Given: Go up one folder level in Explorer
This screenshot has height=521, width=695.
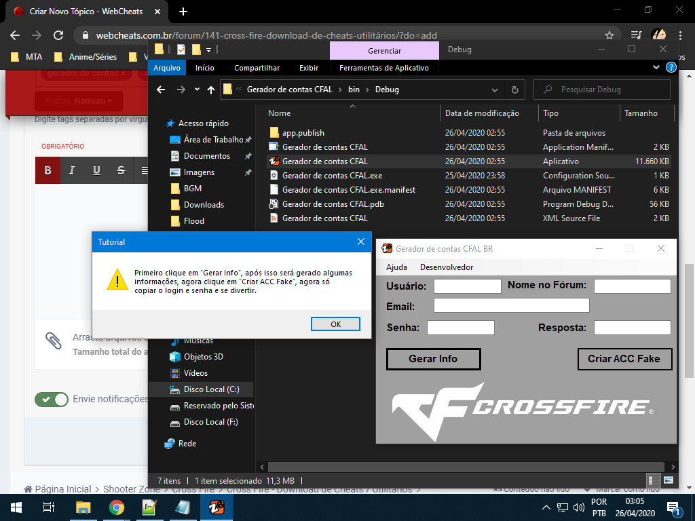Looking at the screenshot, I should [x=211, y=90].
